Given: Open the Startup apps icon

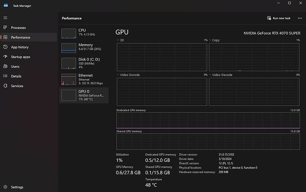Looking at the screenshot, I should point(6,57).
